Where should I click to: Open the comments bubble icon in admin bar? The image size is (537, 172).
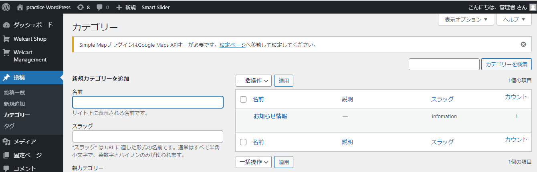(99, 8)
